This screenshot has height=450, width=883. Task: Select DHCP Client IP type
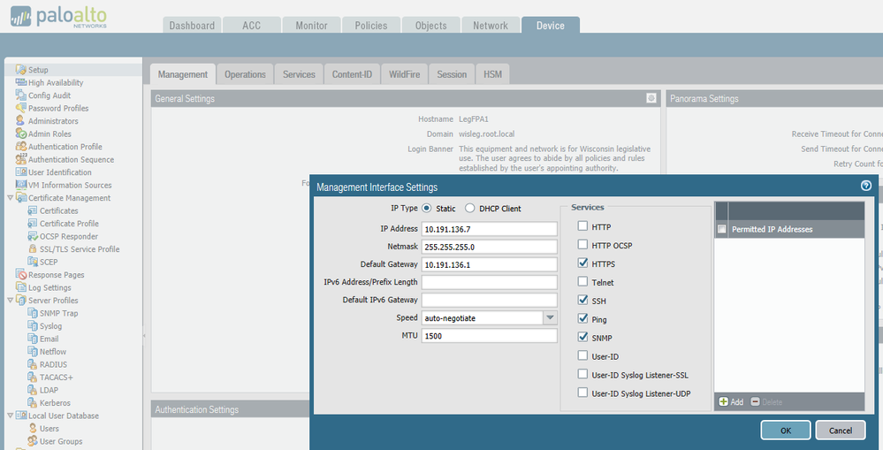point(471,209)
